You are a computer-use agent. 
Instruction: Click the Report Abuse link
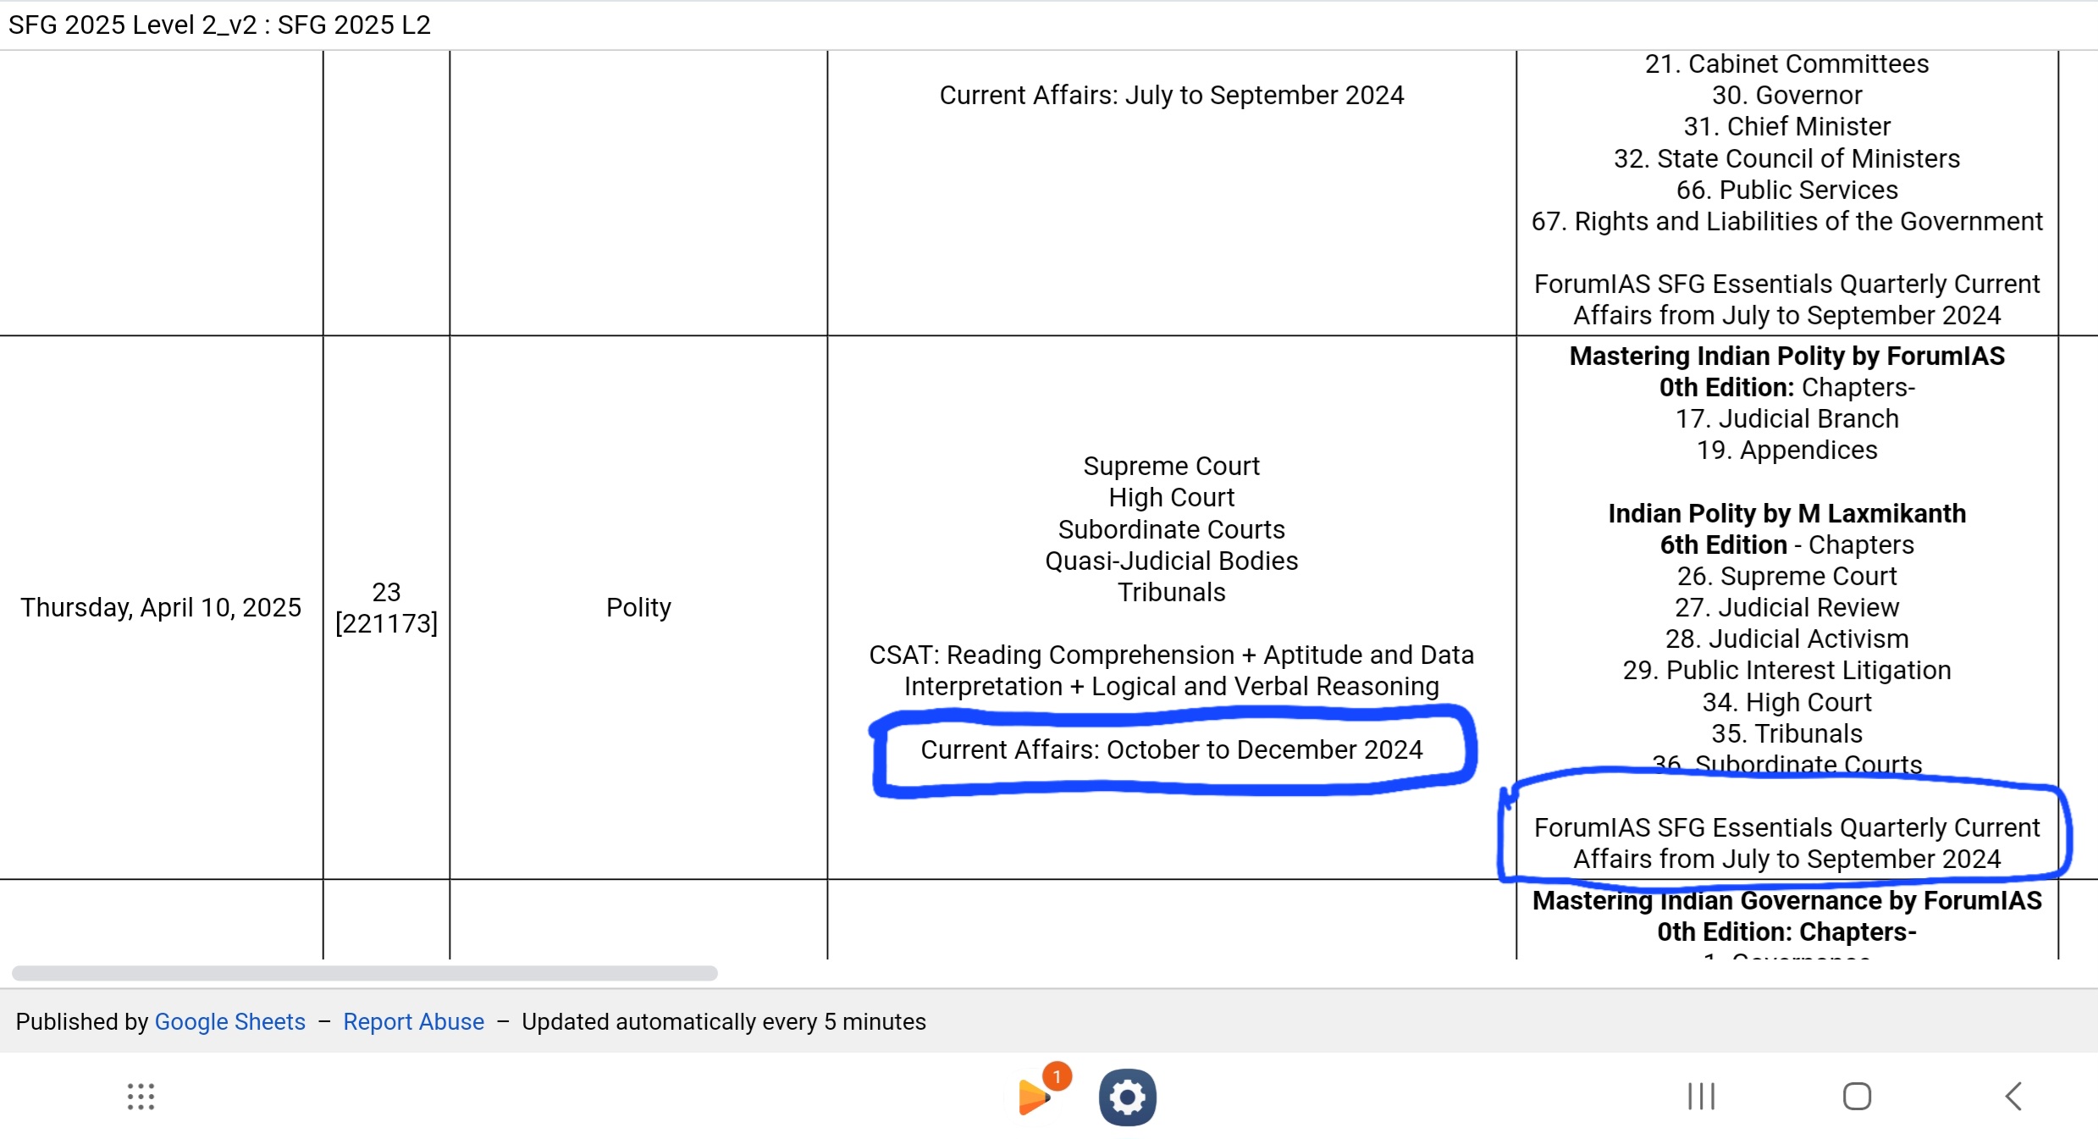pos(413,1021)
